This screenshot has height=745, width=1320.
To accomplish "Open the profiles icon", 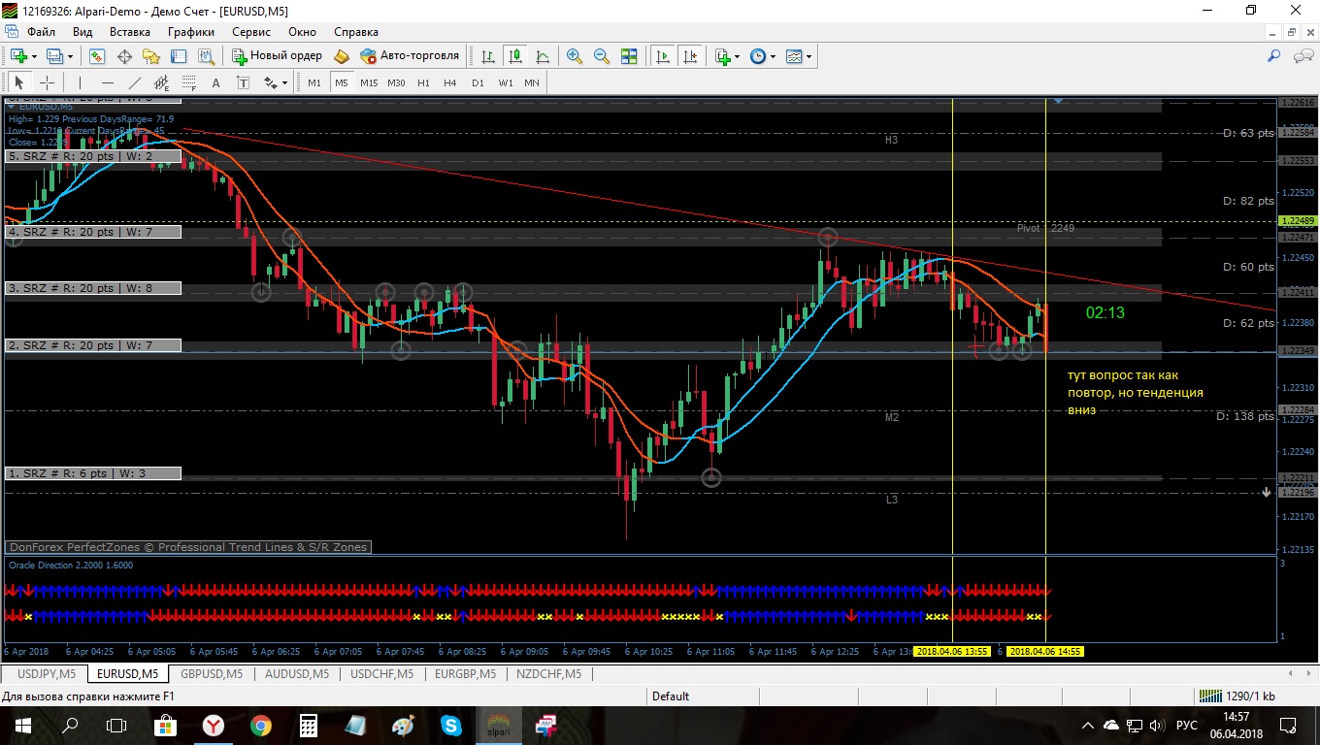I will pyautogui.click(x=55, y=56).
